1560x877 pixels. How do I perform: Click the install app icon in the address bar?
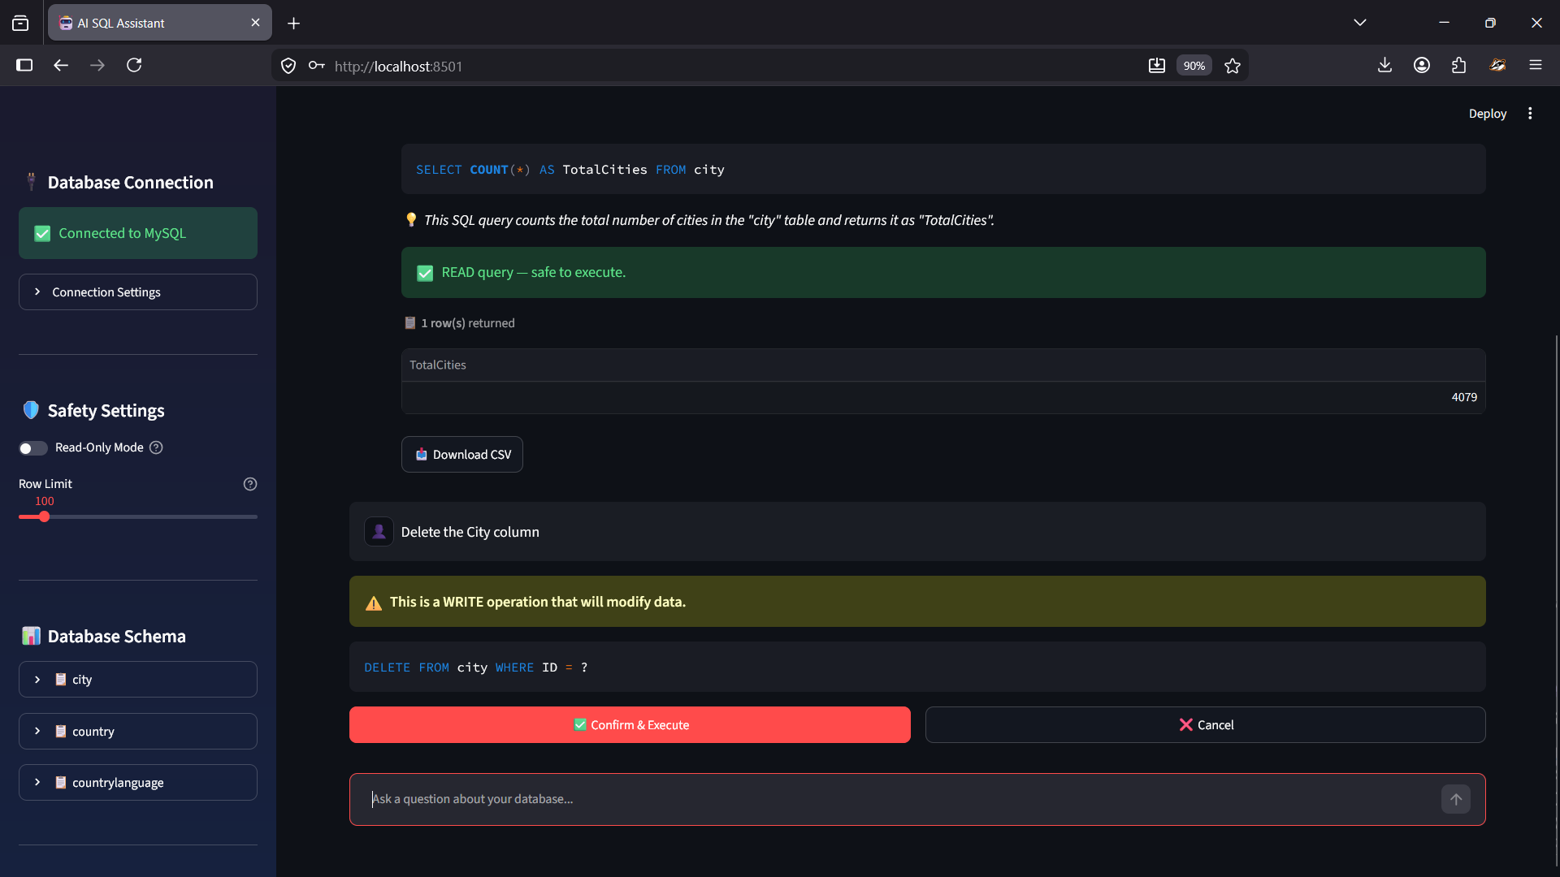click(1157, 66)
